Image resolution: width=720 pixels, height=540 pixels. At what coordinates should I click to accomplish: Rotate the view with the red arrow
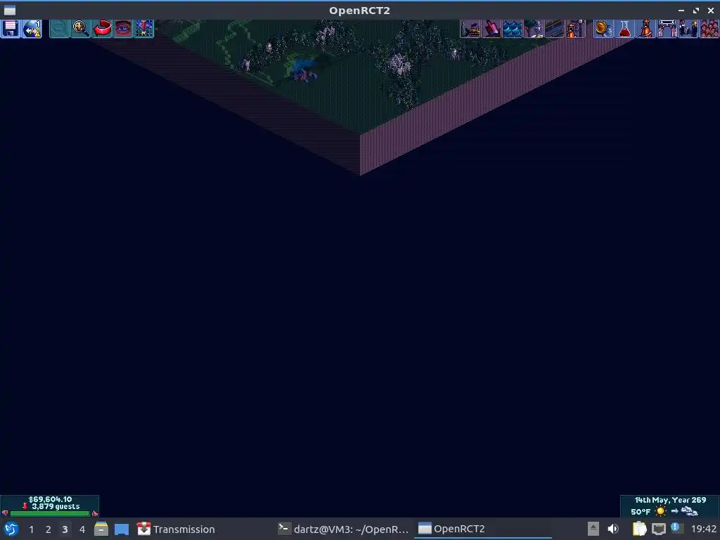click(x=102, y=28)
